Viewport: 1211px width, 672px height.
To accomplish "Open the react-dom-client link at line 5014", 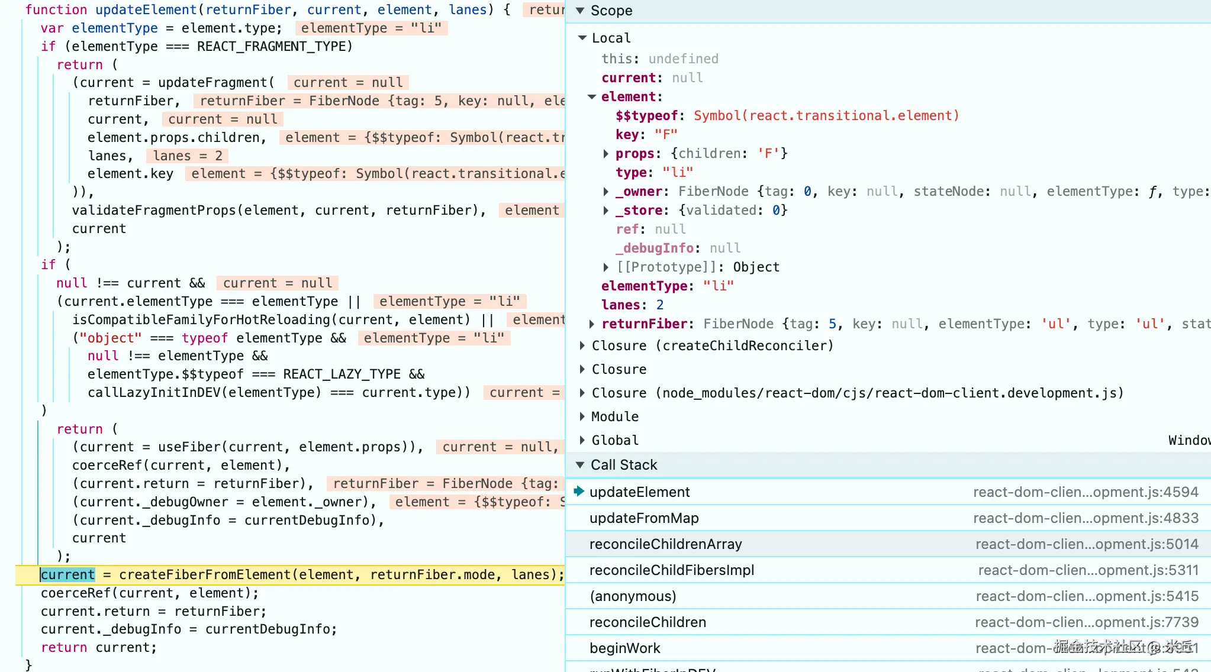I will click(x=1087, y=544).
